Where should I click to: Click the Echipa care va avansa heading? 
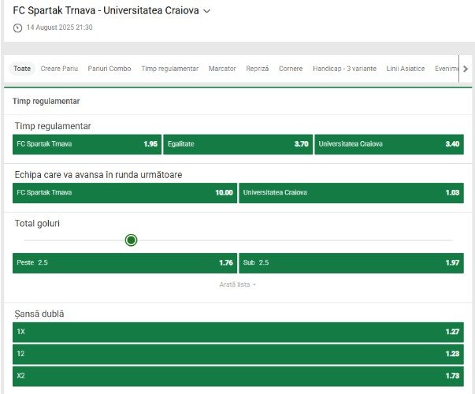tap(98, 175)
